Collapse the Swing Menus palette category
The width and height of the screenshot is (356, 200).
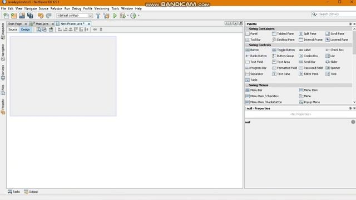pyautogui.click(x=247, y=85)
